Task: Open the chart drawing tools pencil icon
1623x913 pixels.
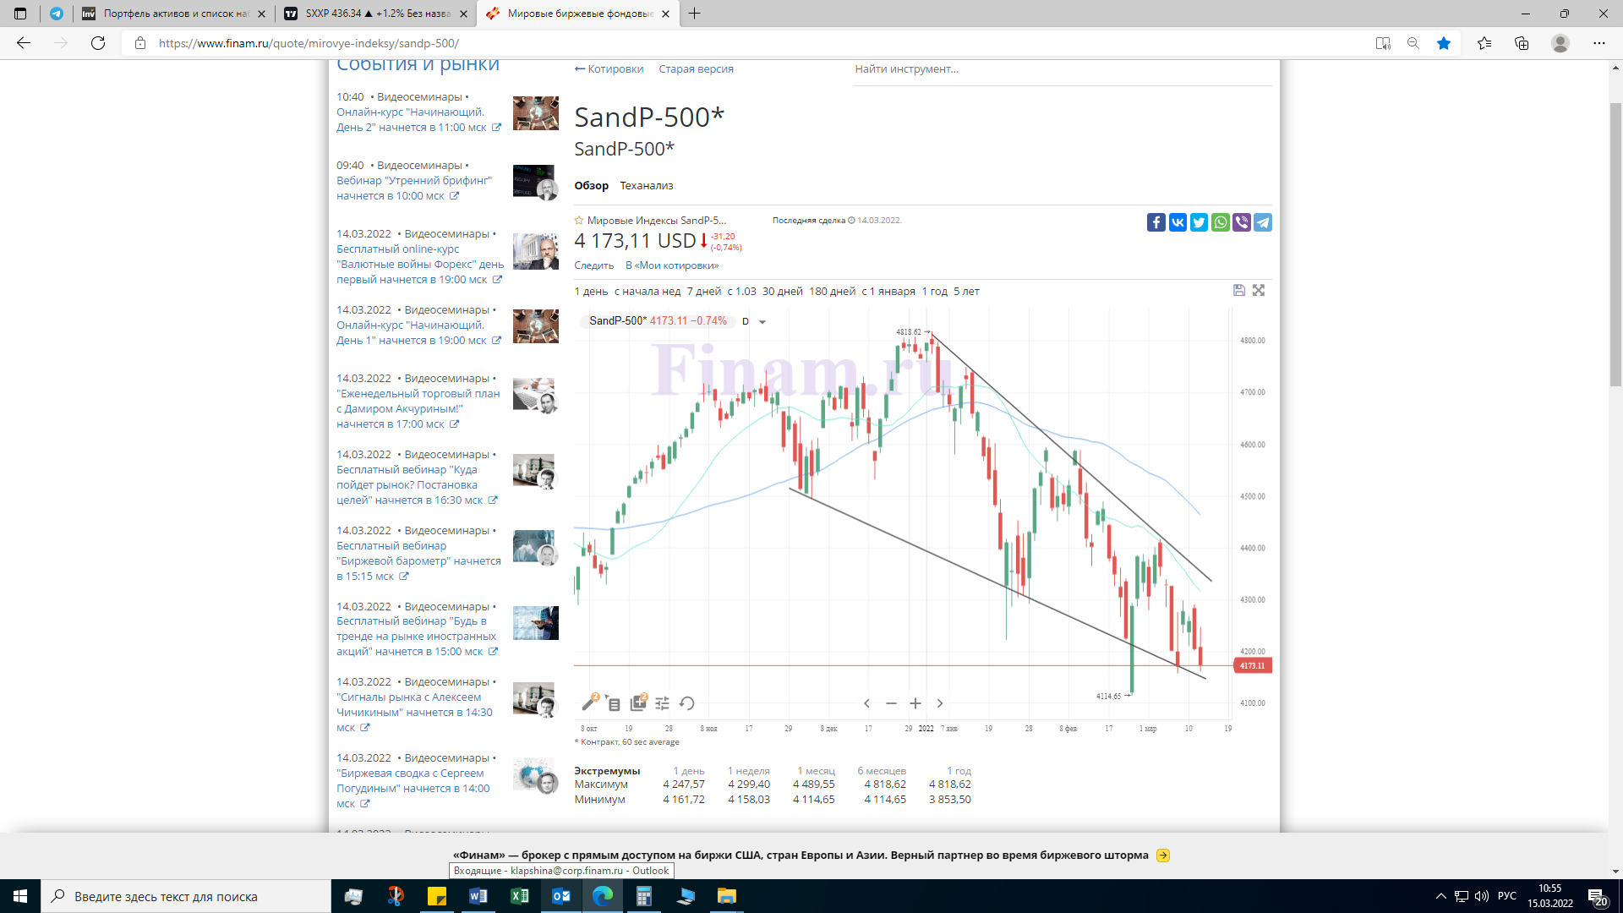Action: 590,703
